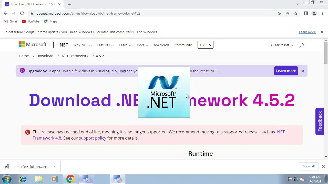Dismiss the Chrome update notice

[322, 32]
